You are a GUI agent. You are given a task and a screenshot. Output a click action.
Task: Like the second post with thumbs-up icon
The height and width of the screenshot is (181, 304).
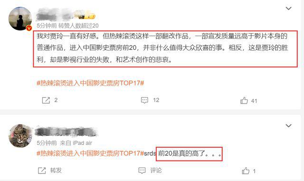pos(246,171)
